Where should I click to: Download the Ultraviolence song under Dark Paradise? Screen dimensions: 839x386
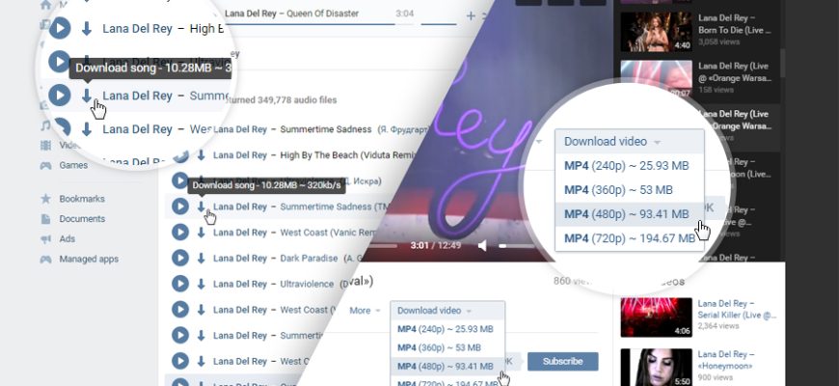[202, 284]
